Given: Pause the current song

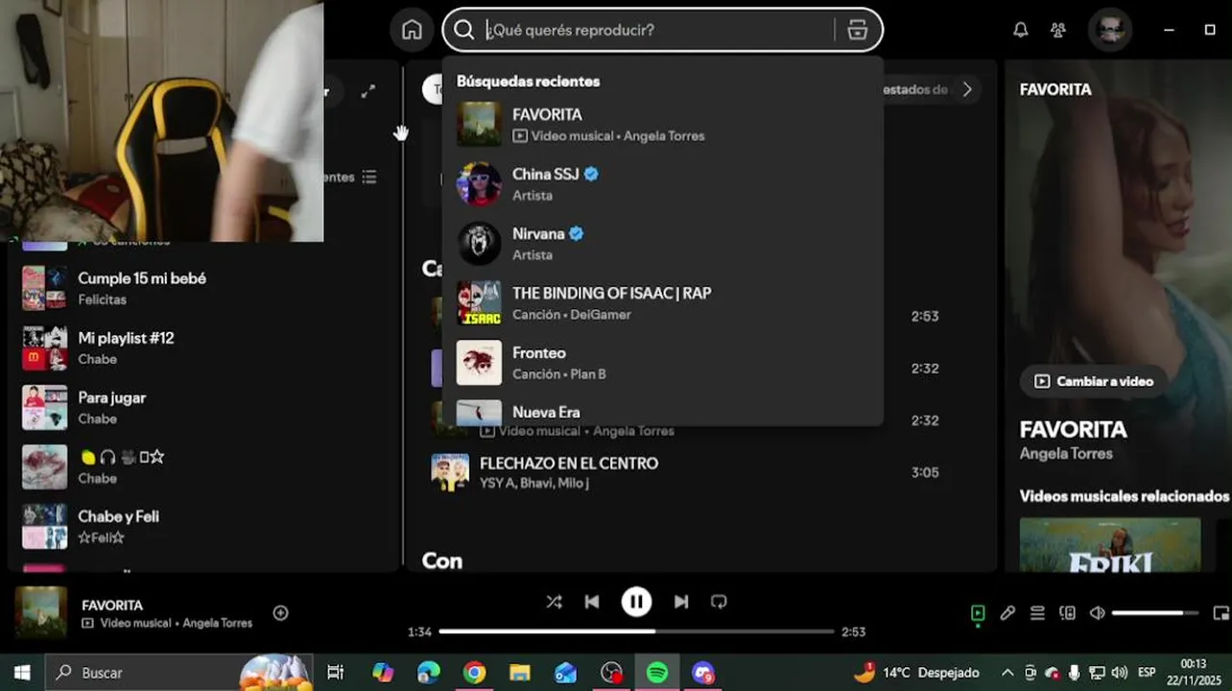Looking at the screenshot, I should point(636,602).
